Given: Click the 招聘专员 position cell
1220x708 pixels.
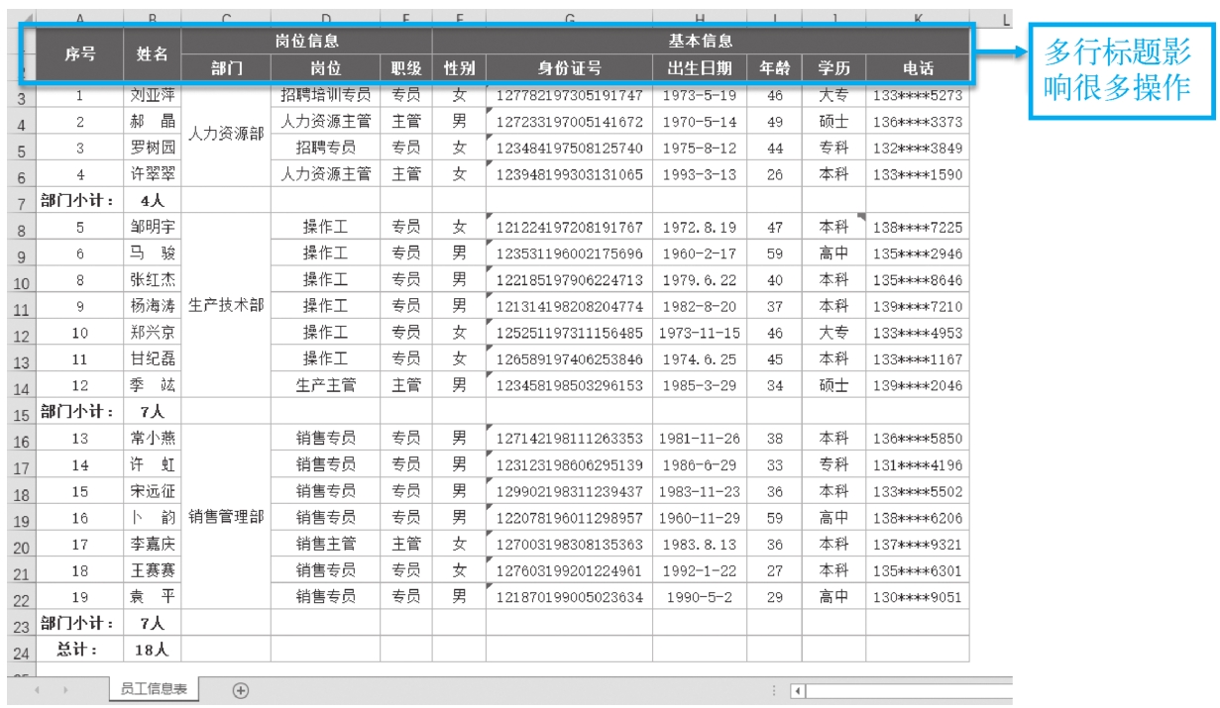Looking at the screenshot, I should pyautogui.click(x=325, y=148).
